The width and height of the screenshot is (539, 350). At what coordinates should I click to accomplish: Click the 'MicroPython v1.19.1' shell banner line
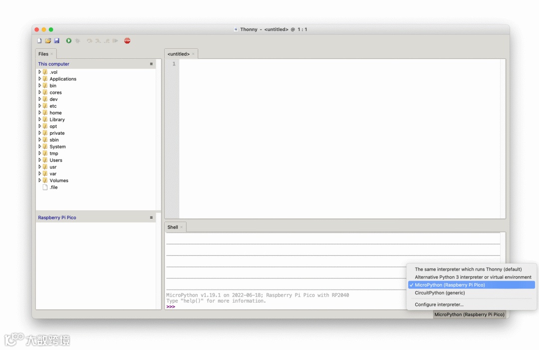point(258,295)
